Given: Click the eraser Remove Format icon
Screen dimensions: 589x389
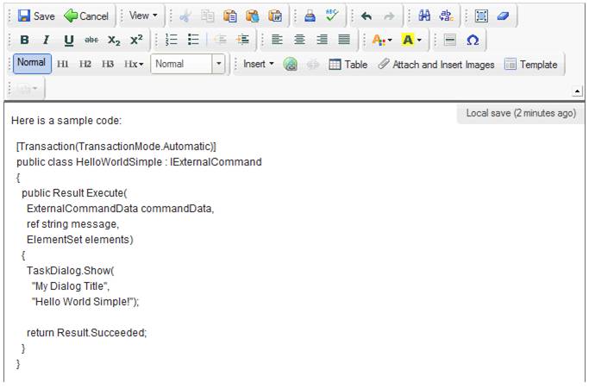Looking at the screenshot, I should (x=503, y=16).
